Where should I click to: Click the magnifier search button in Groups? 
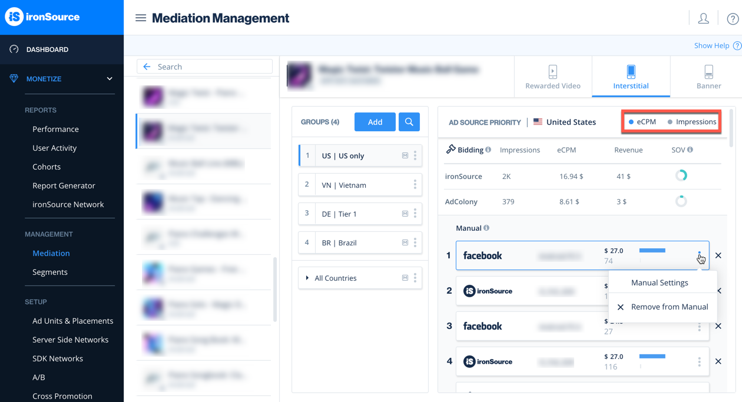pyautogui.click(x=409, y=122)
